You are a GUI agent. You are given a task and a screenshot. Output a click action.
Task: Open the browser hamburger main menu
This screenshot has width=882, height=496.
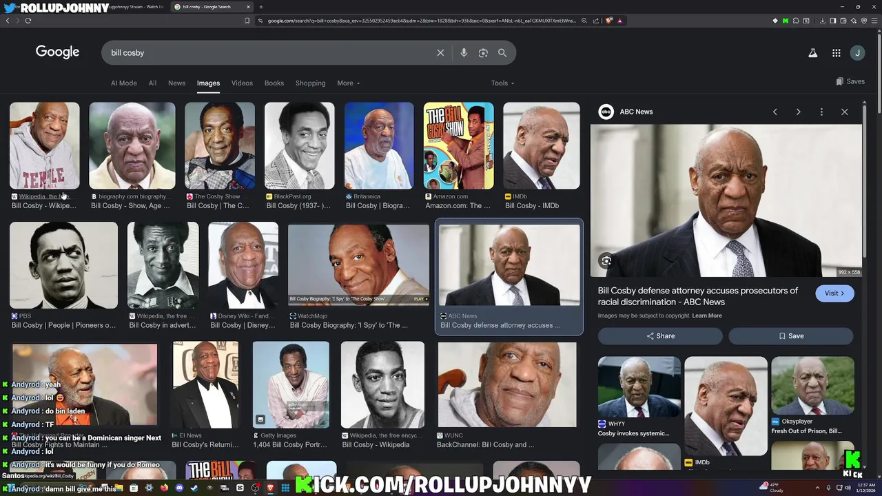click(x=874, y=21)
